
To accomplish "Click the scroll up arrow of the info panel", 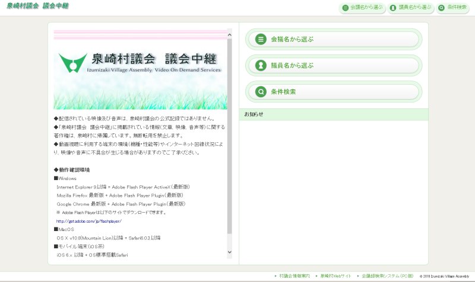I will [x=230, y=34].
